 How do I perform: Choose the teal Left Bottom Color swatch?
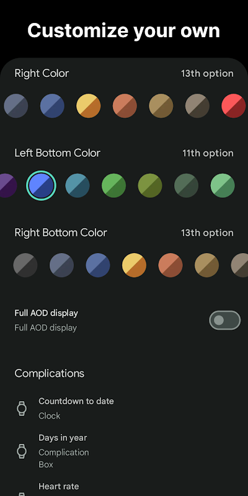tap(77, 185)
